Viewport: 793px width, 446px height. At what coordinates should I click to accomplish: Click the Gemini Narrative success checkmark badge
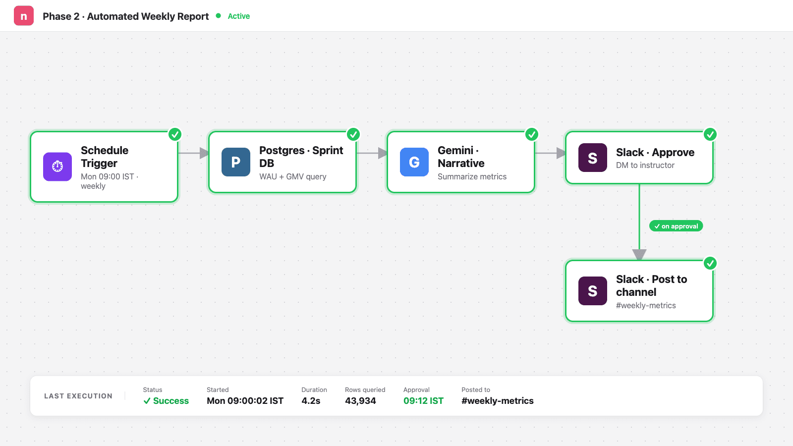532,134
